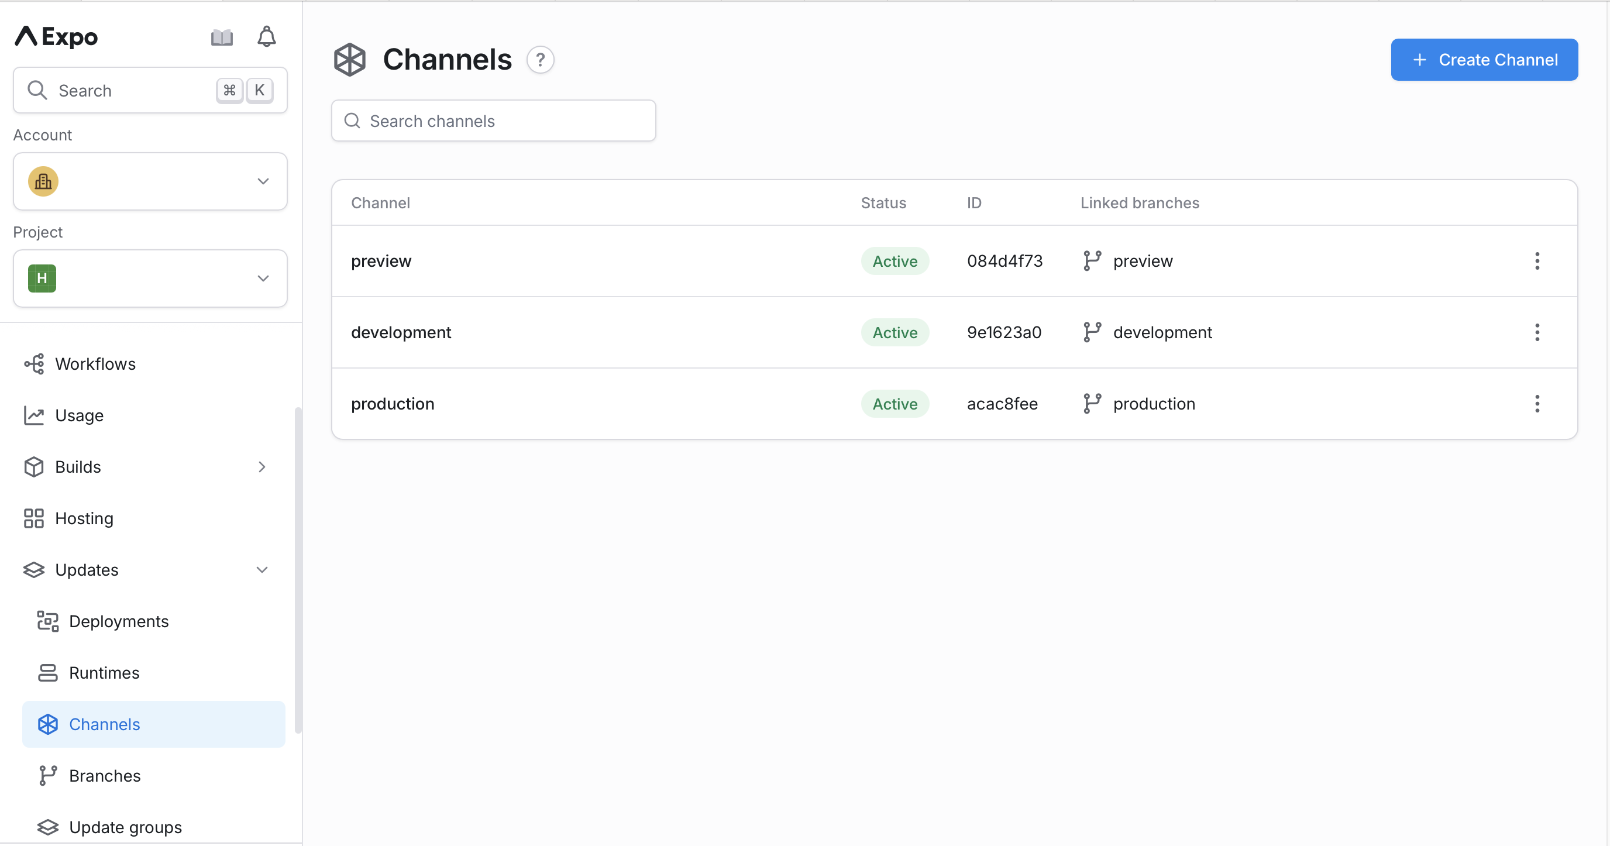Image resolution: width=1610 pixels, height=846 pixels.
Task: Click channel ID 9e1623a0
Action: (1004, 332)
